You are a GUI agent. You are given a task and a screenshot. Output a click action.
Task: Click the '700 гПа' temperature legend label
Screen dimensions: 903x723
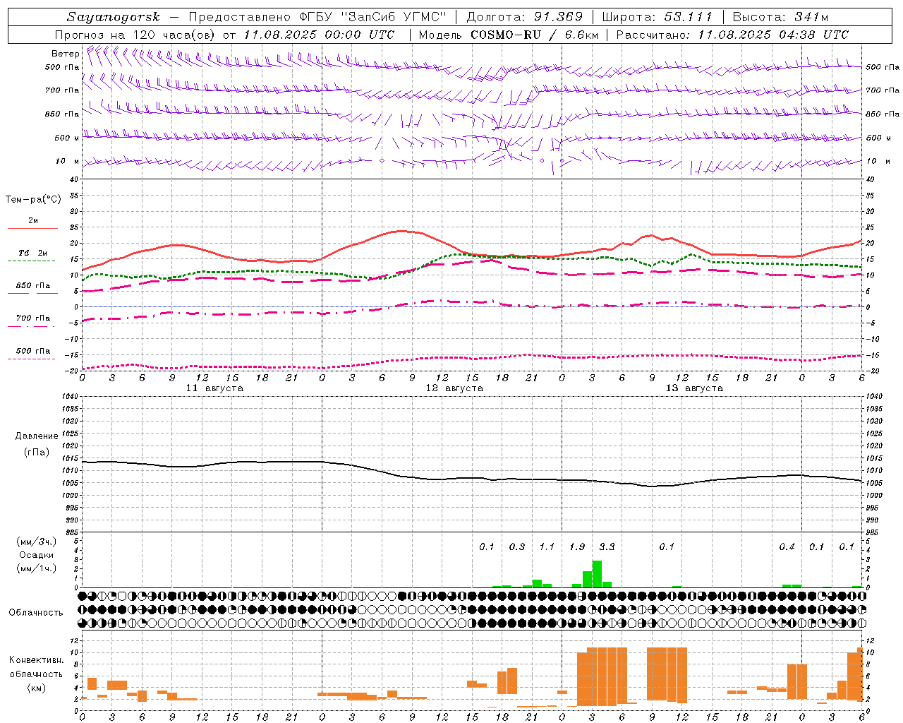[x=33, y=318]
